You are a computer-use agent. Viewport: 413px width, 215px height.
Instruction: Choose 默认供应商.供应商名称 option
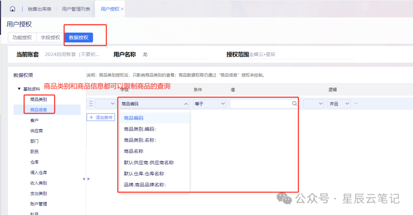pos(154,162)
